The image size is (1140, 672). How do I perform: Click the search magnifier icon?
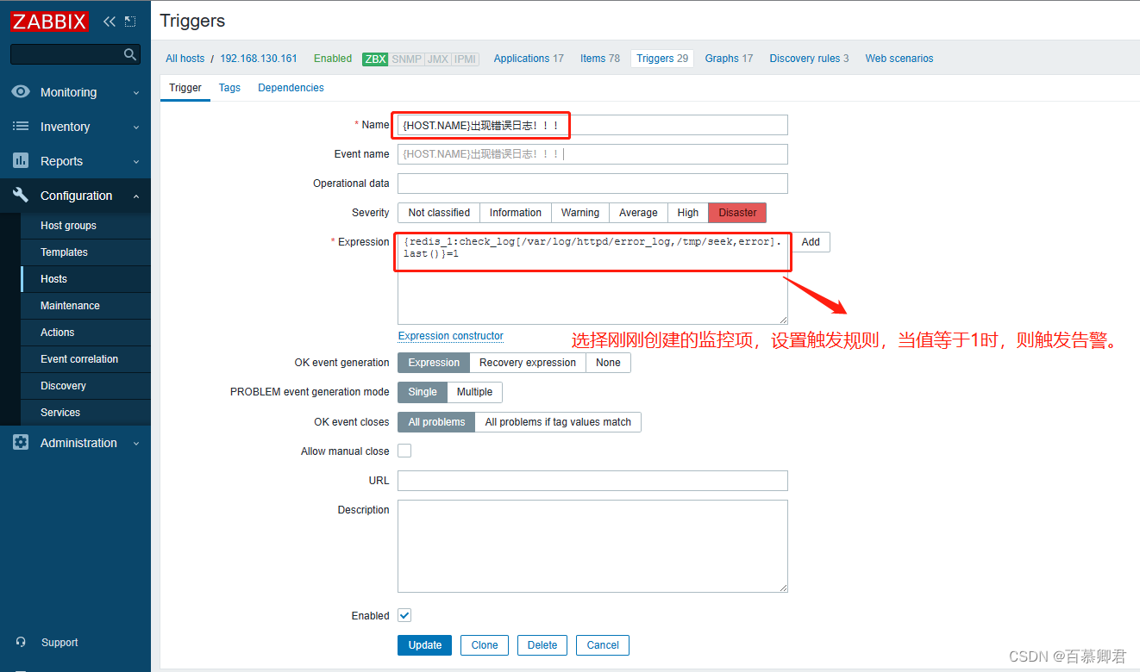130,54
